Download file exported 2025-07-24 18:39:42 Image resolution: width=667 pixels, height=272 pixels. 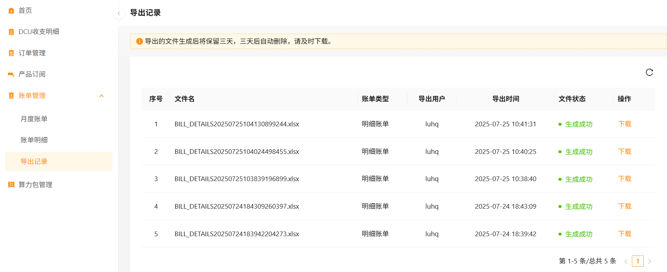coord(624,234)
